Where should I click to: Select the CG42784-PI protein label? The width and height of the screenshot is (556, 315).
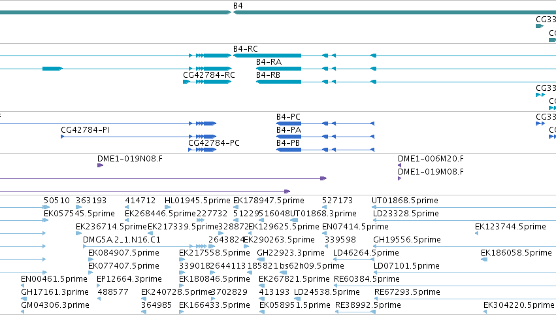pyautogui.click(x=85, y=130)
